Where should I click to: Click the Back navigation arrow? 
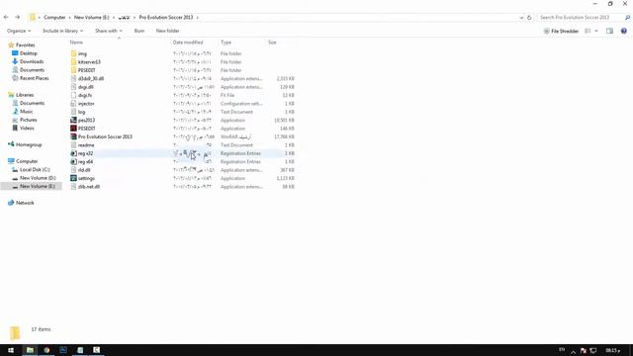pos(6,18)
